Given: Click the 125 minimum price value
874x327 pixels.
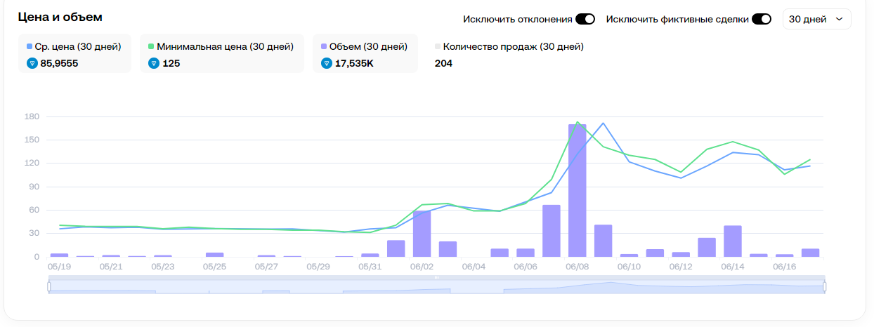Looking at the screenshot, I should pyautogui.click(x=171, y=63).
